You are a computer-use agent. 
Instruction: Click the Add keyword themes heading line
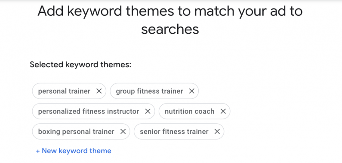[x=170, y=11]
